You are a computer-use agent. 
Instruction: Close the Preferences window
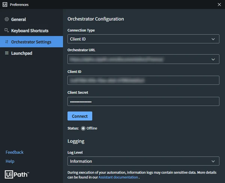pos(219,4)
